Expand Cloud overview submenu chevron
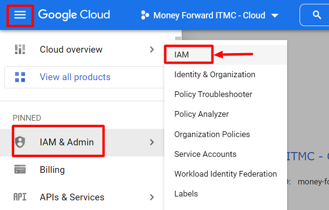Viewport: 329px width, 210px height. (x=152, y=50)
